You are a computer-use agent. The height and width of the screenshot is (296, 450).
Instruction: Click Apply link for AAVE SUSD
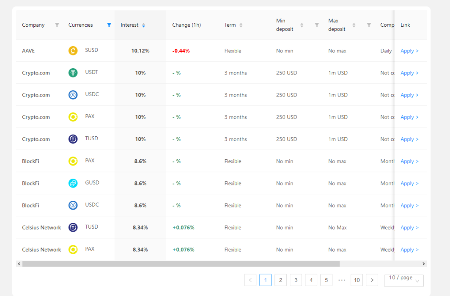coord(409,51)
